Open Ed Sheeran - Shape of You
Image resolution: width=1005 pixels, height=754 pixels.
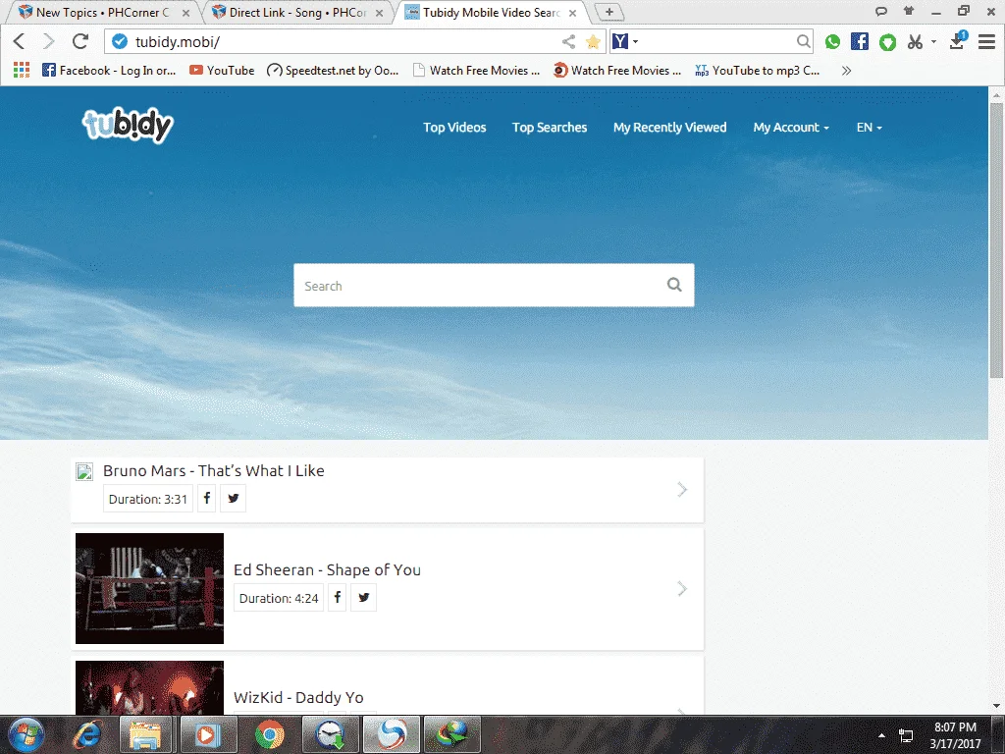click(x=327, y=570)
